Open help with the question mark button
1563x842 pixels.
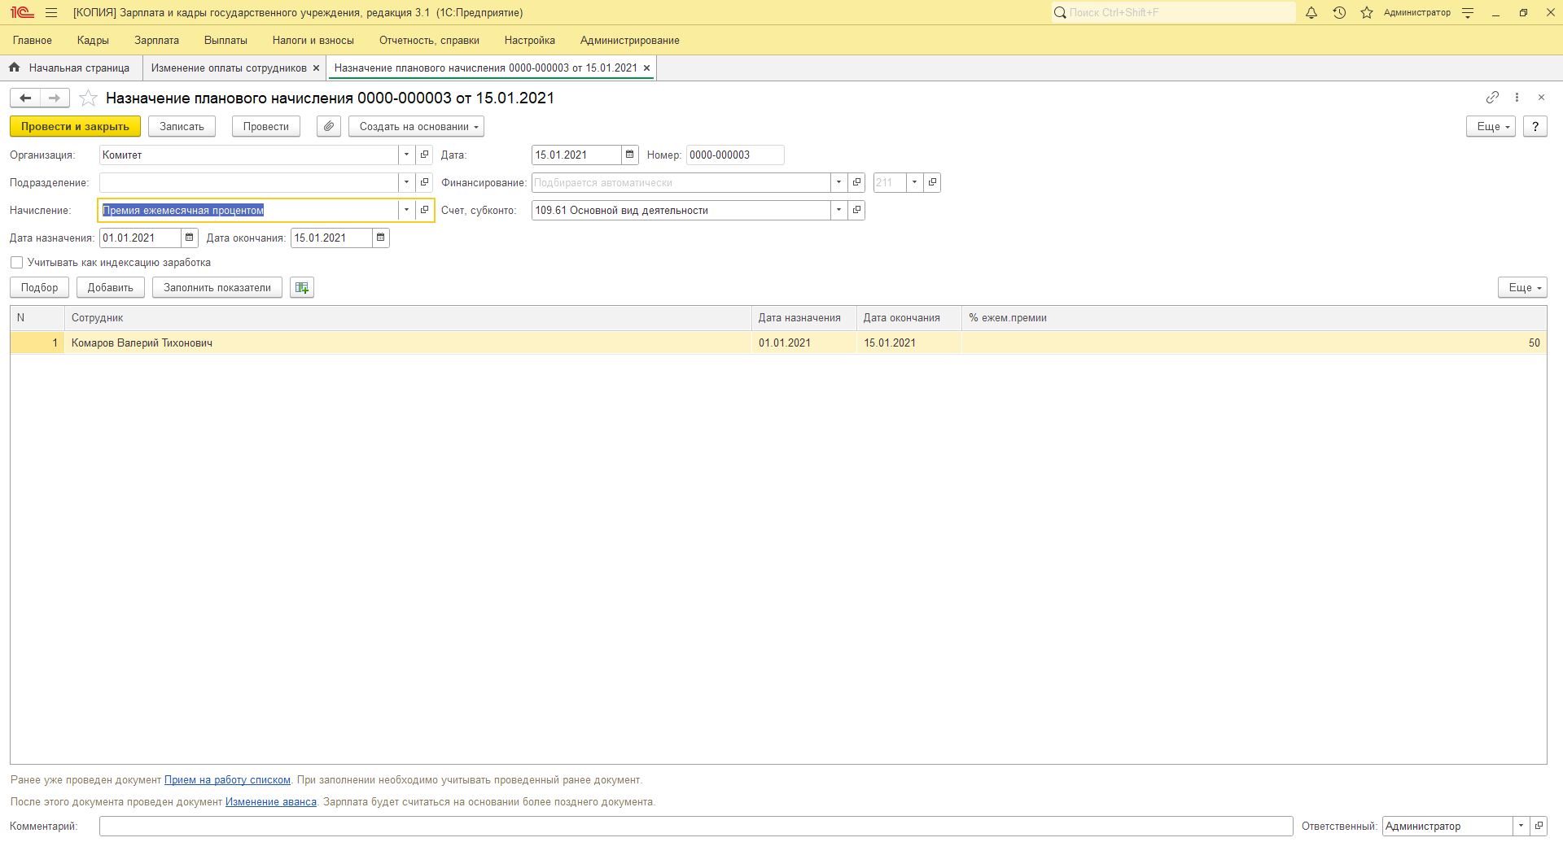[1535, 127]
